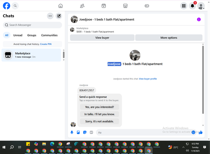Focus the Search Messenger field
Viewport: 210px width, 154px height.
point(32,25)
